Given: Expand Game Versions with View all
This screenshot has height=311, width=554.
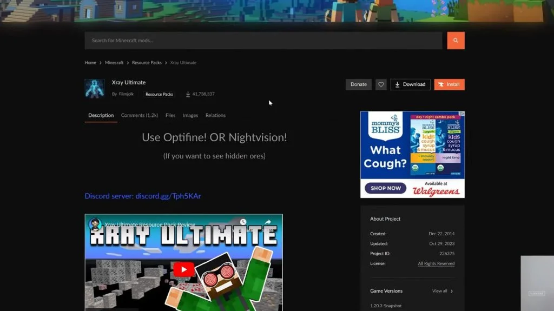Looking at the screenshot, I should [443, 291].
